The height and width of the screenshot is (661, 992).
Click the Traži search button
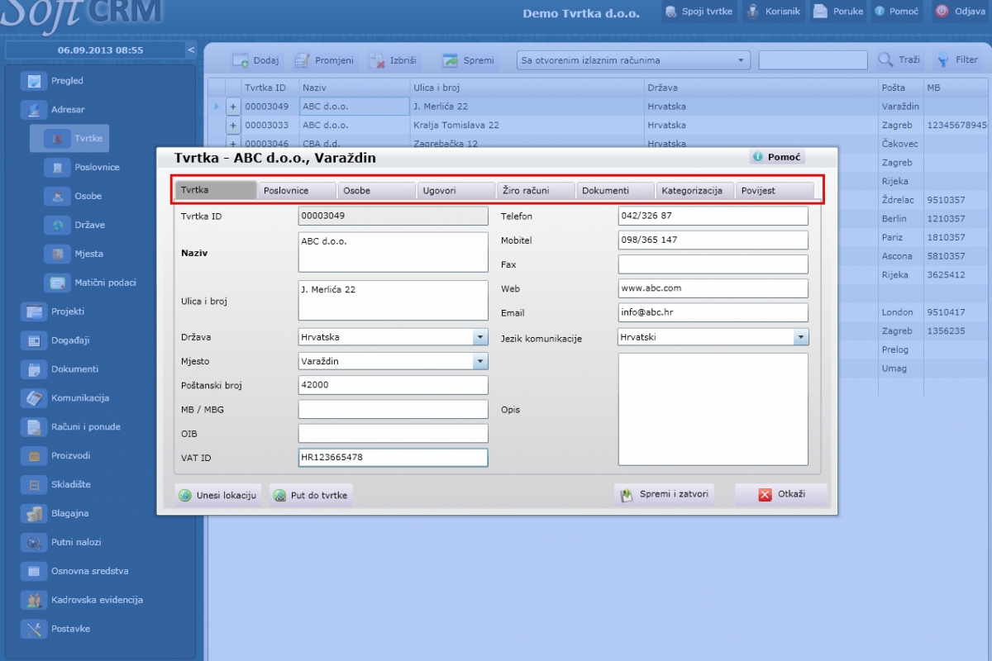tap(899, 60)
